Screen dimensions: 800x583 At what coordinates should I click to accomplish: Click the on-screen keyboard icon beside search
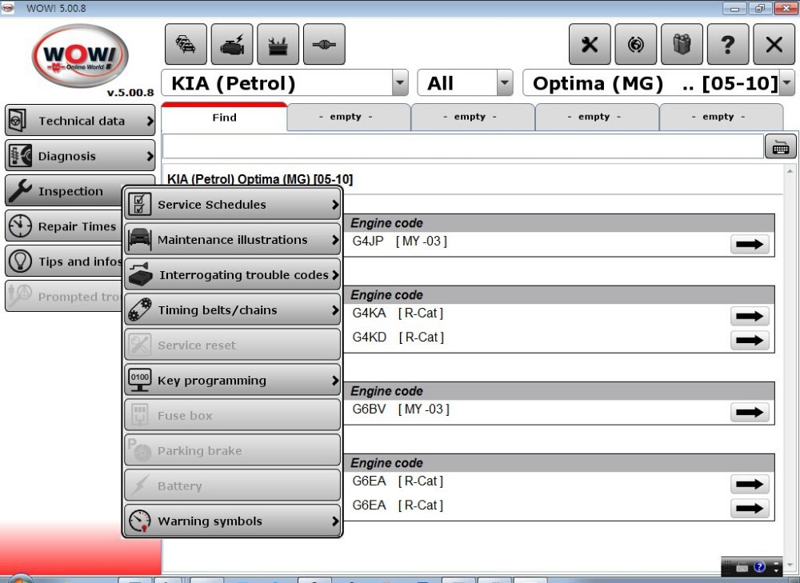(x=780, y=146)
